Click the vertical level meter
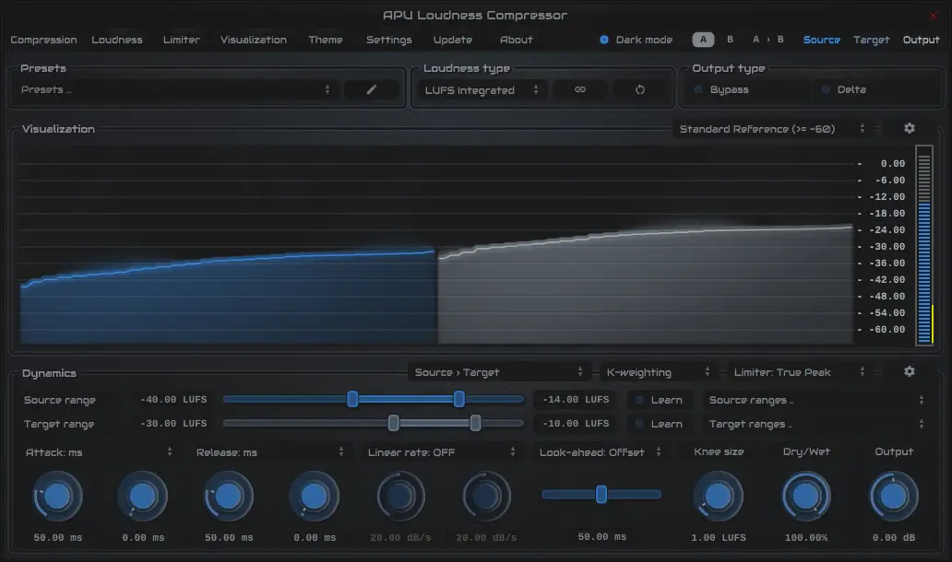 (x=924, y=246)
